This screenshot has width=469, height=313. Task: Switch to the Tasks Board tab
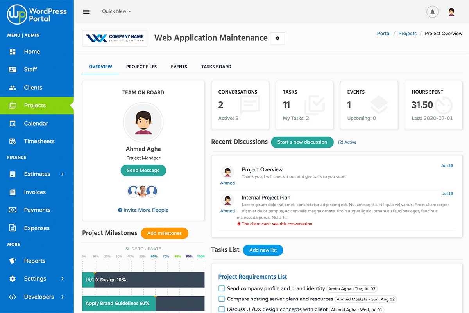tap(216, 67)
